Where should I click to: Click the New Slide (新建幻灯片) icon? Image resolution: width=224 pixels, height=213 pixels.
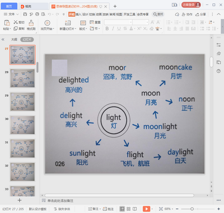tap(68, 23)
